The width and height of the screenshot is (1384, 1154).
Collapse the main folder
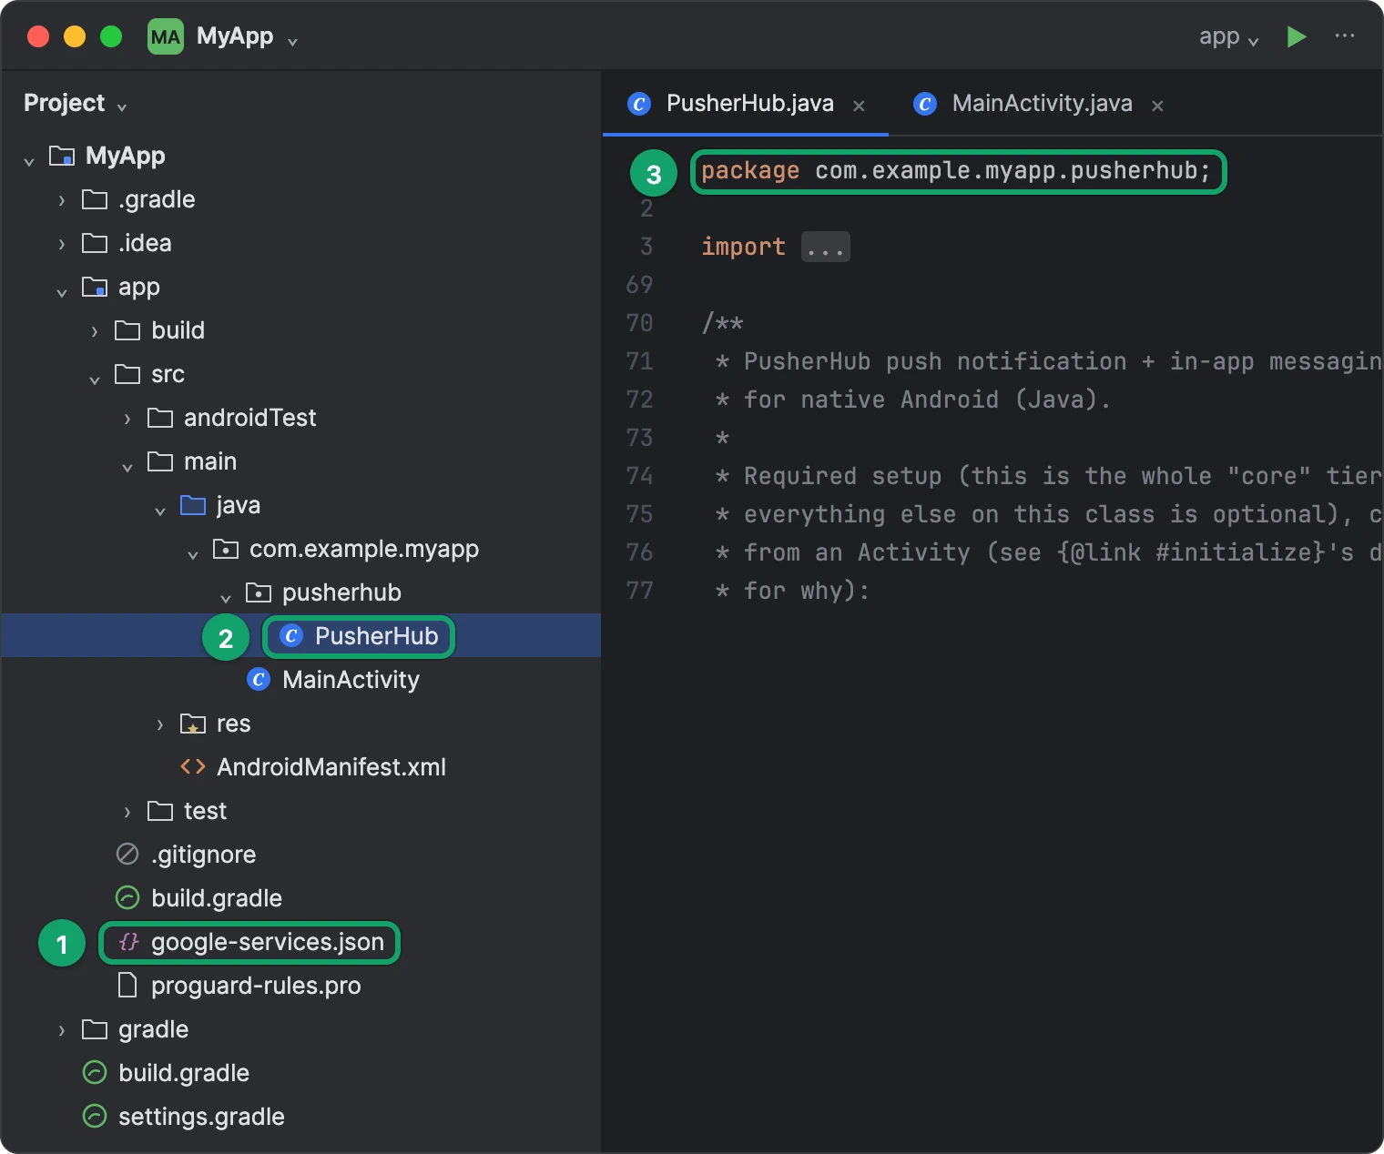click(127, 467)
